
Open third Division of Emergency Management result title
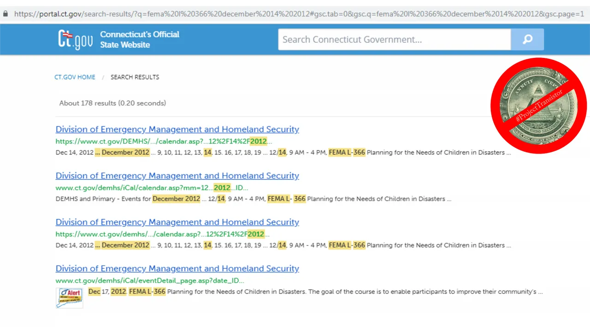[177, 222]
